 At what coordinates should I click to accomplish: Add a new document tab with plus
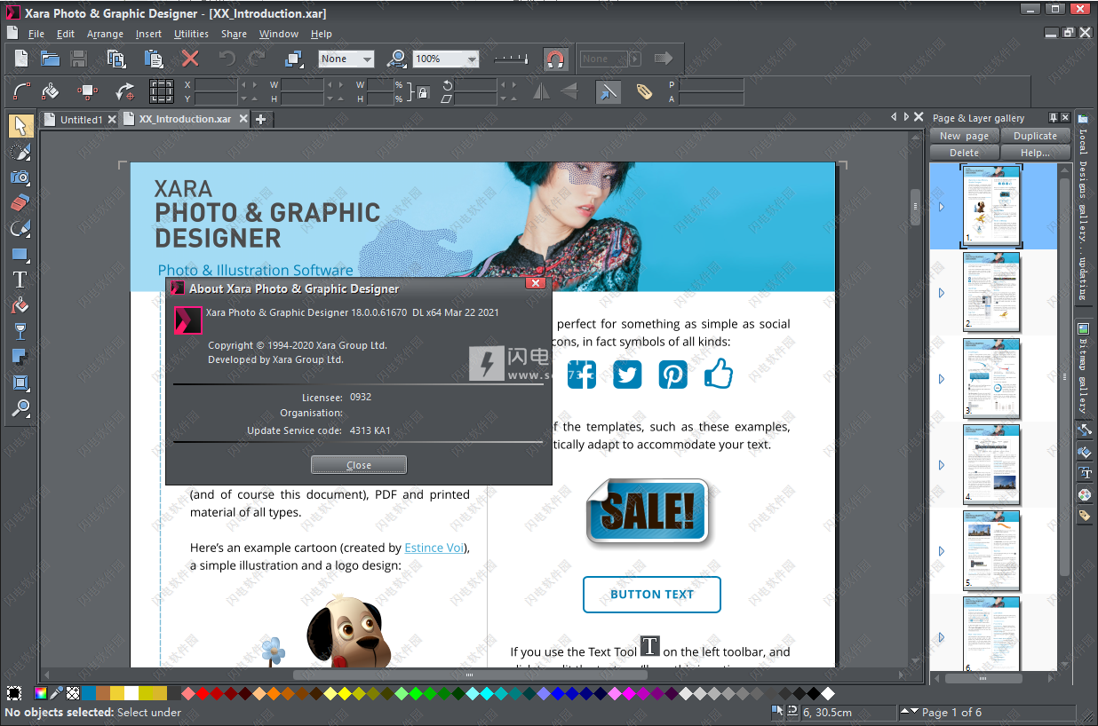point(261,119)
